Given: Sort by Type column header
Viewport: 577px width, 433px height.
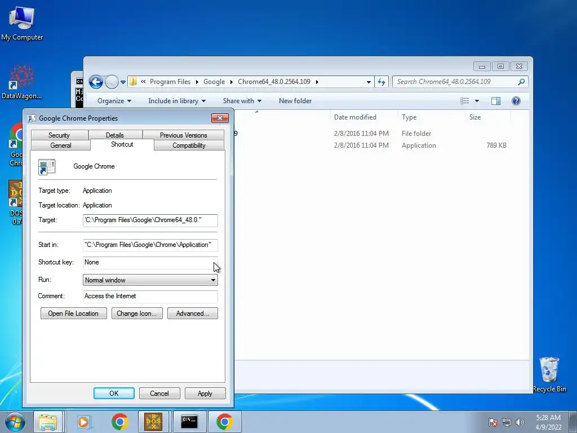Looking at the screenshot, I should pos(431,117).
